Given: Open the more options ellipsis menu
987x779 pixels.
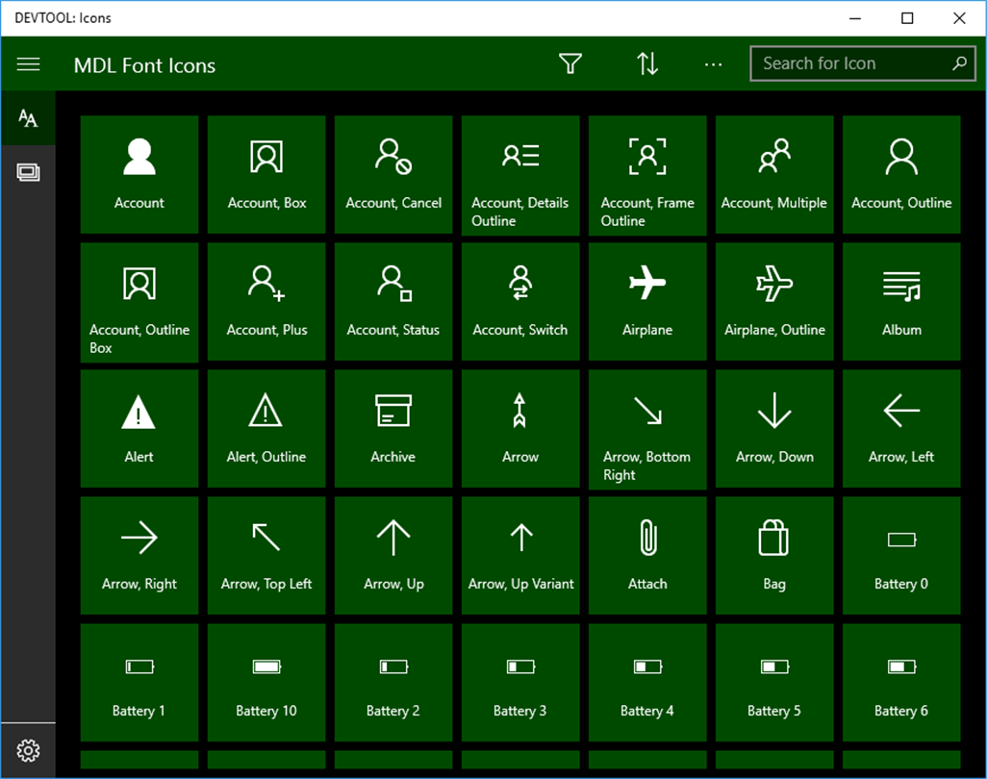Looking at the screenshot, I should click(x=713, y=64).
